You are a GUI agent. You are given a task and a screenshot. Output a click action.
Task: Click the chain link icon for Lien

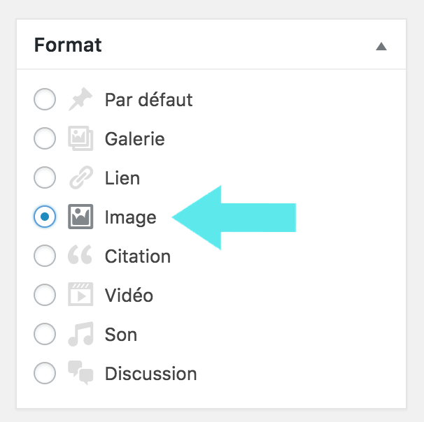(80, 178)
